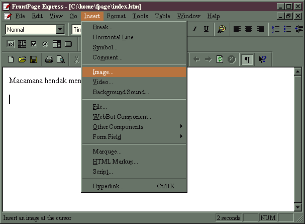Apply numbered list icon

276,29
